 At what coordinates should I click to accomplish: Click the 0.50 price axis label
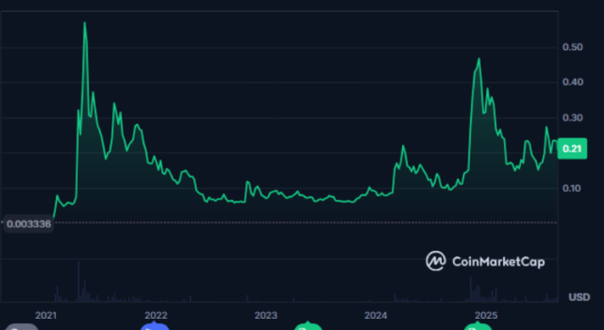[572, 47]
